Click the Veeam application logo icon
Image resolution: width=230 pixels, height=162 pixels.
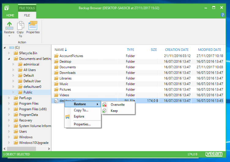(7, 8)
